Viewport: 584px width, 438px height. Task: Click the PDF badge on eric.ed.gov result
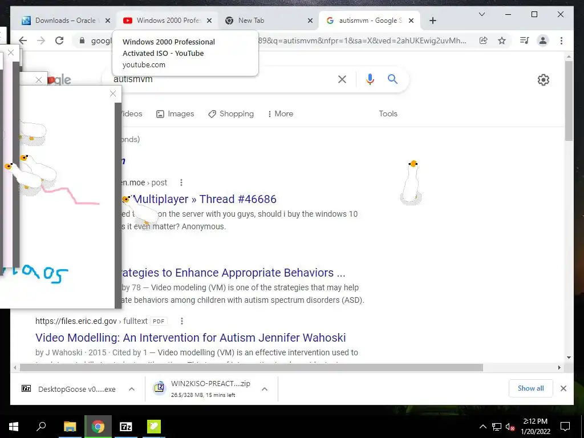click(159, 321)
